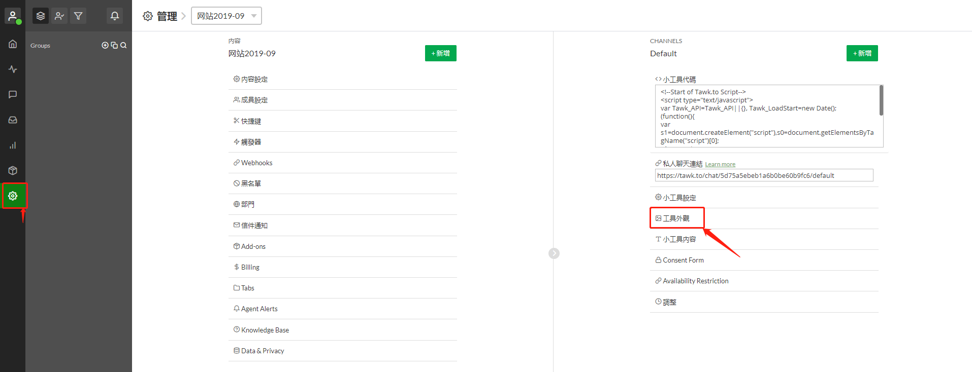Viewport: 972px width, 372px height.
Task: Click the widget code box scrollbar
Action: coord(881,100)
